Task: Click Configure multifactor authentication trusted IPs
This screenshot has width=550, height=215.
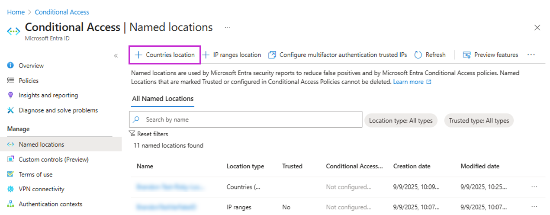Action: (343, 55)
